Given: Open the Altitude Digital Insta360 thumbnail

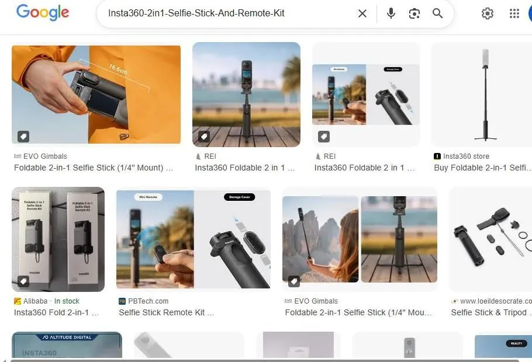Looking at the screenshot, I should pos(67,344).
